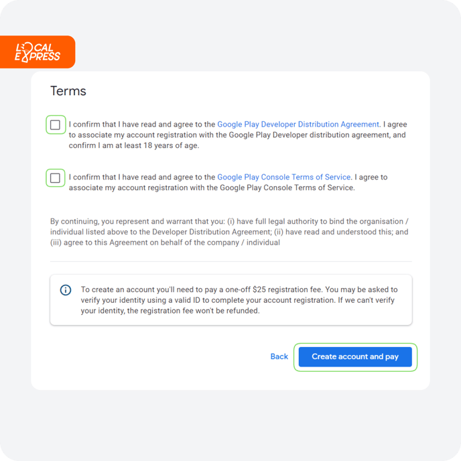Open the Google Play Developer Distribution Agreement link

(x=298, y=125)
